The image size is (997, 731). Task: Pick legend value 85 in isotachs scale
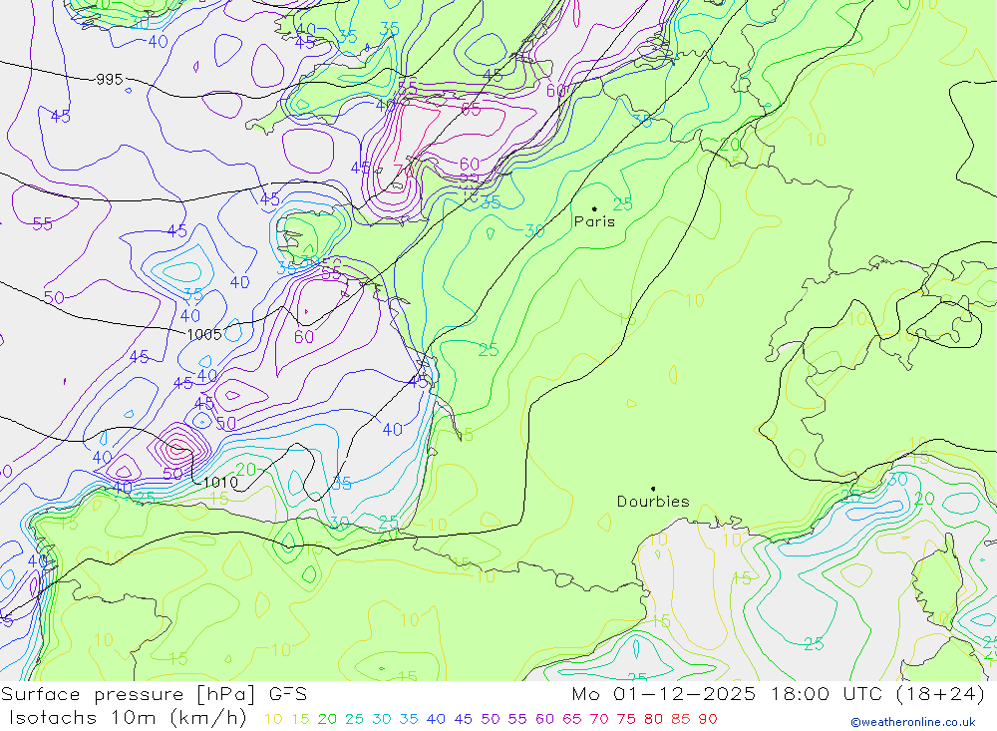click(680, 719)
